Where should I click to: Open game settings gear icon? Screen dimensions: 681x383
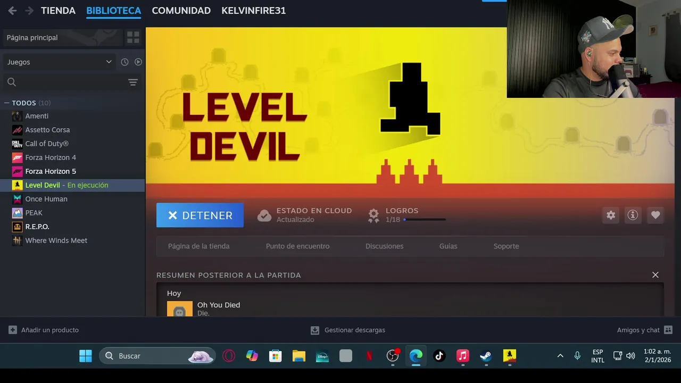click(611, 215)
